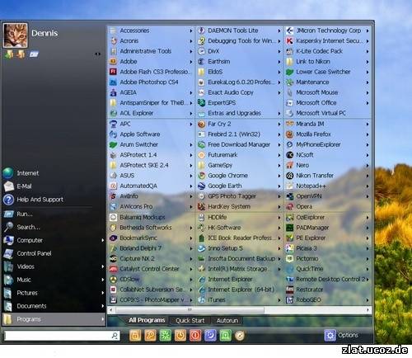
Task: Expand the Documents submenu arrow
Action: click(x=103, y=306)
